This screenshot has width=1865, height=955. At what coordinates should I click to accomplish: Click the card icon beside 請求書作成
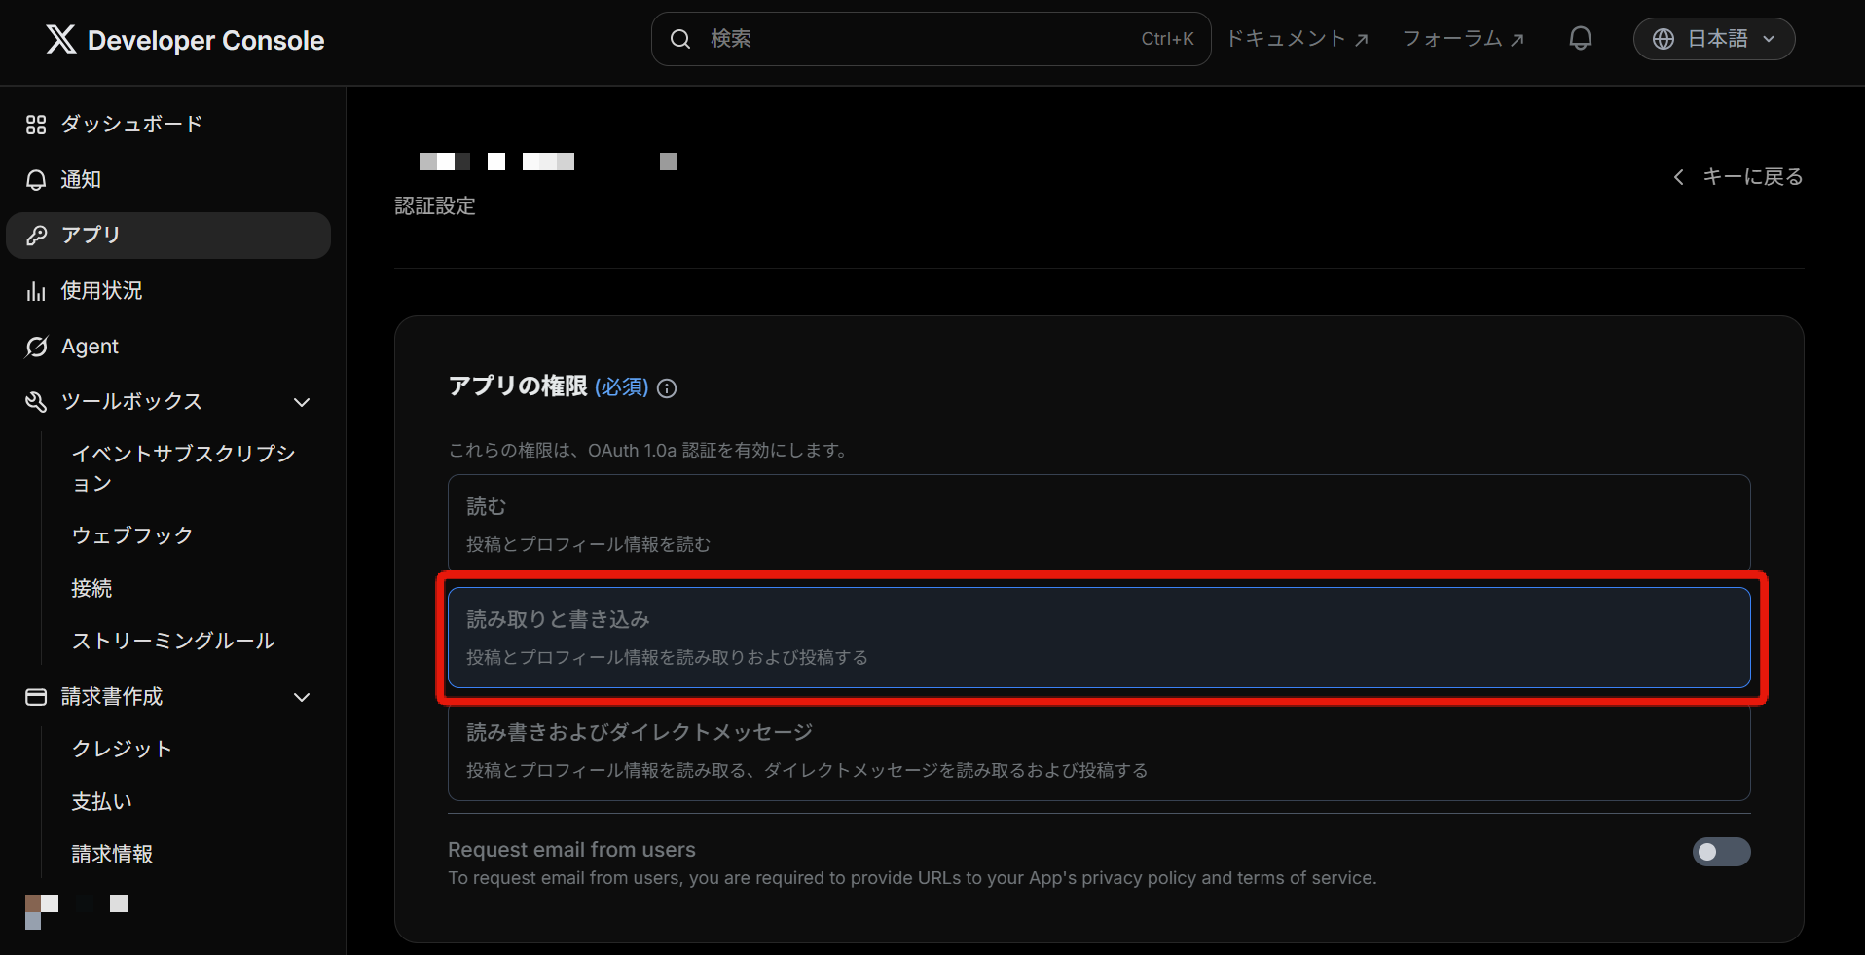coord(36,697)
